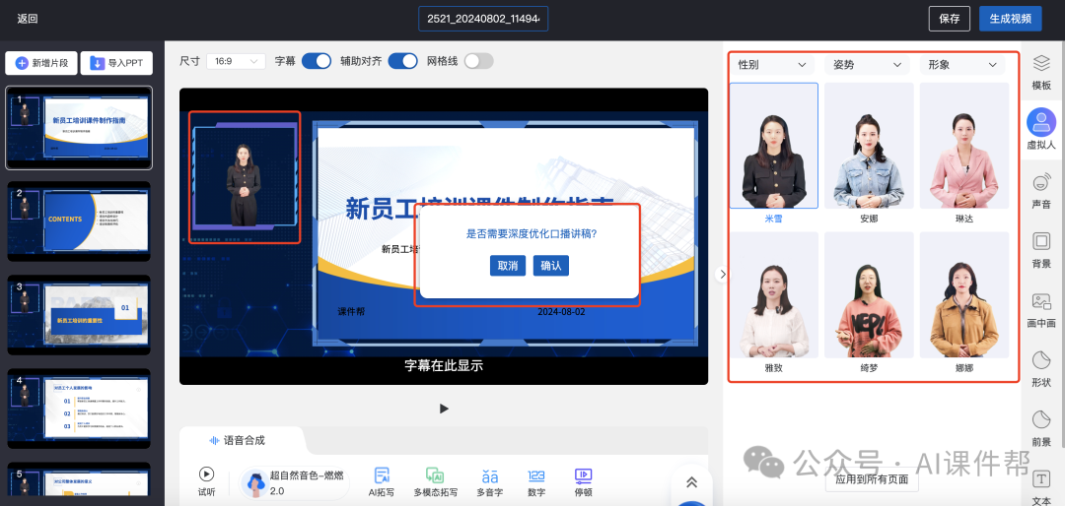1065x506 pixels.
Task: Toggle the 辅助对齐 alignment switch
Action: pyautogui.click(x=402, y=61)
